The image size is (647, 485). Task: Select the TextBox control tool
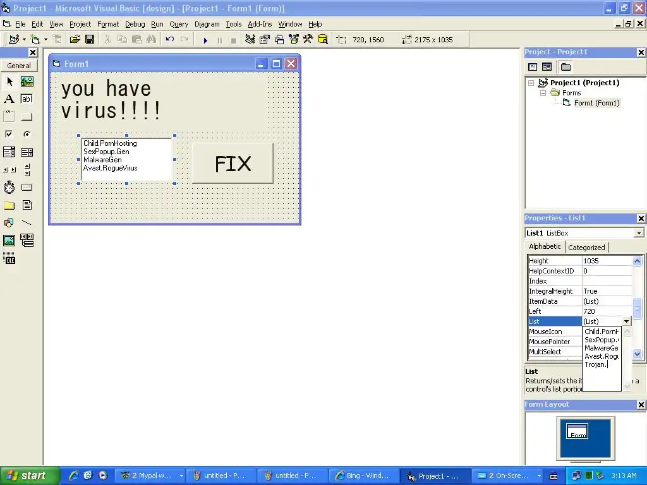click(x=27, y=99)
